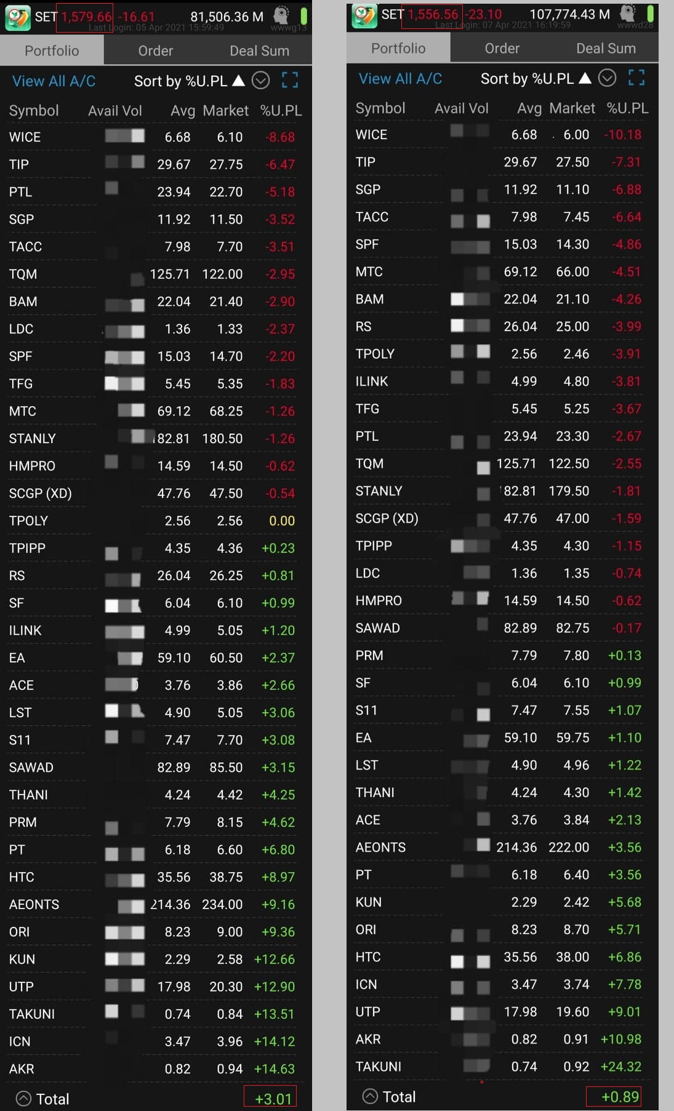The height and width of the screenshot is (1111, 674).
Task: Switch to Deal Sum tab, right screenshot
Action: [606, 48]
